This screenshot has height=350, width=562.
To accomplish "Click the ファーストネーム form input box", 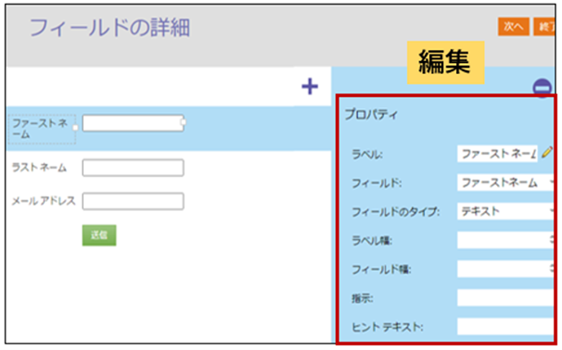I will [x=133, y=123].
